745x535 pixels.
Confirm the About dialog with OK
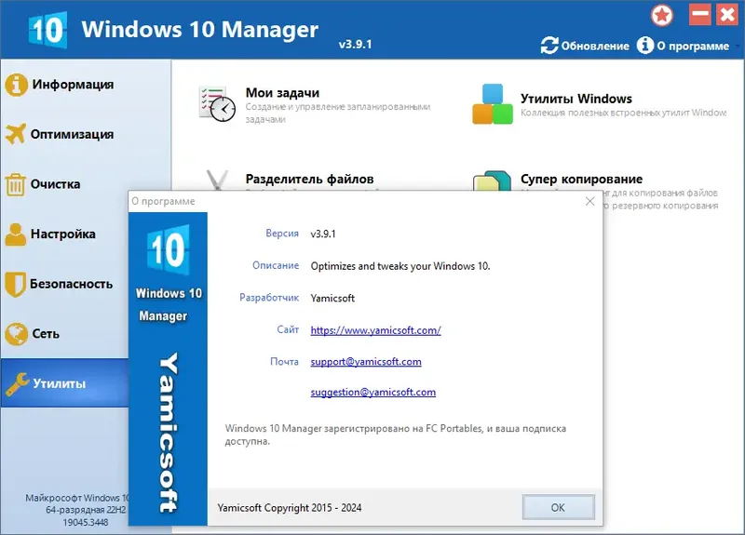click(558, 507)
